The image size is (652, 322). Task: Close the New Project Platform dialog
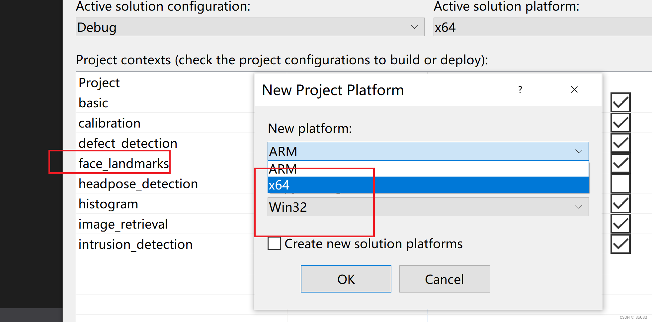pyautogui.click(x=574, y=89)
